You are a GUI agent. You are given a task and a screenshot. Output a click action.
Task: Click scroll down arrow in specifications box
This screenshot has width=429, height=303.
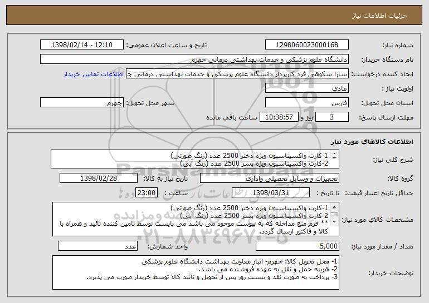[334, 222]
